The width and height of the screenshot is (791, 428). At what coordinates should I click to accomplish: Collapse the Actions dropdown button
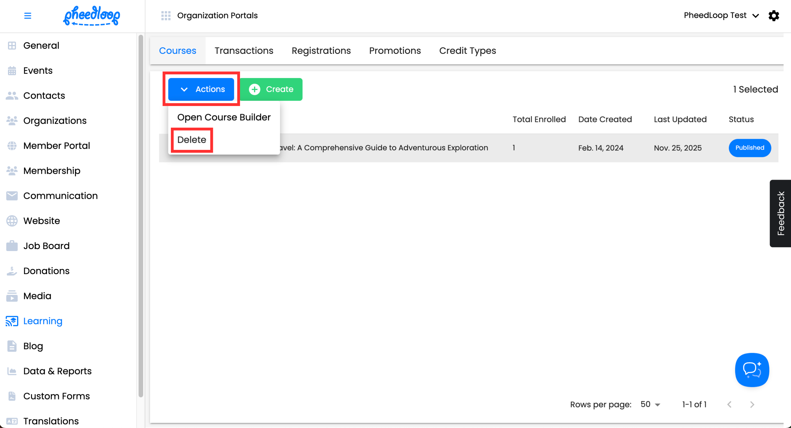point(201,89)
